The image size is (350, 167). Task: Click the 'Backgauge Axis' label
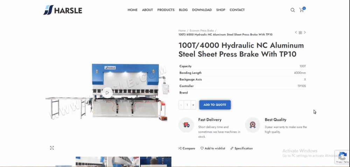(x=190, y=80)
